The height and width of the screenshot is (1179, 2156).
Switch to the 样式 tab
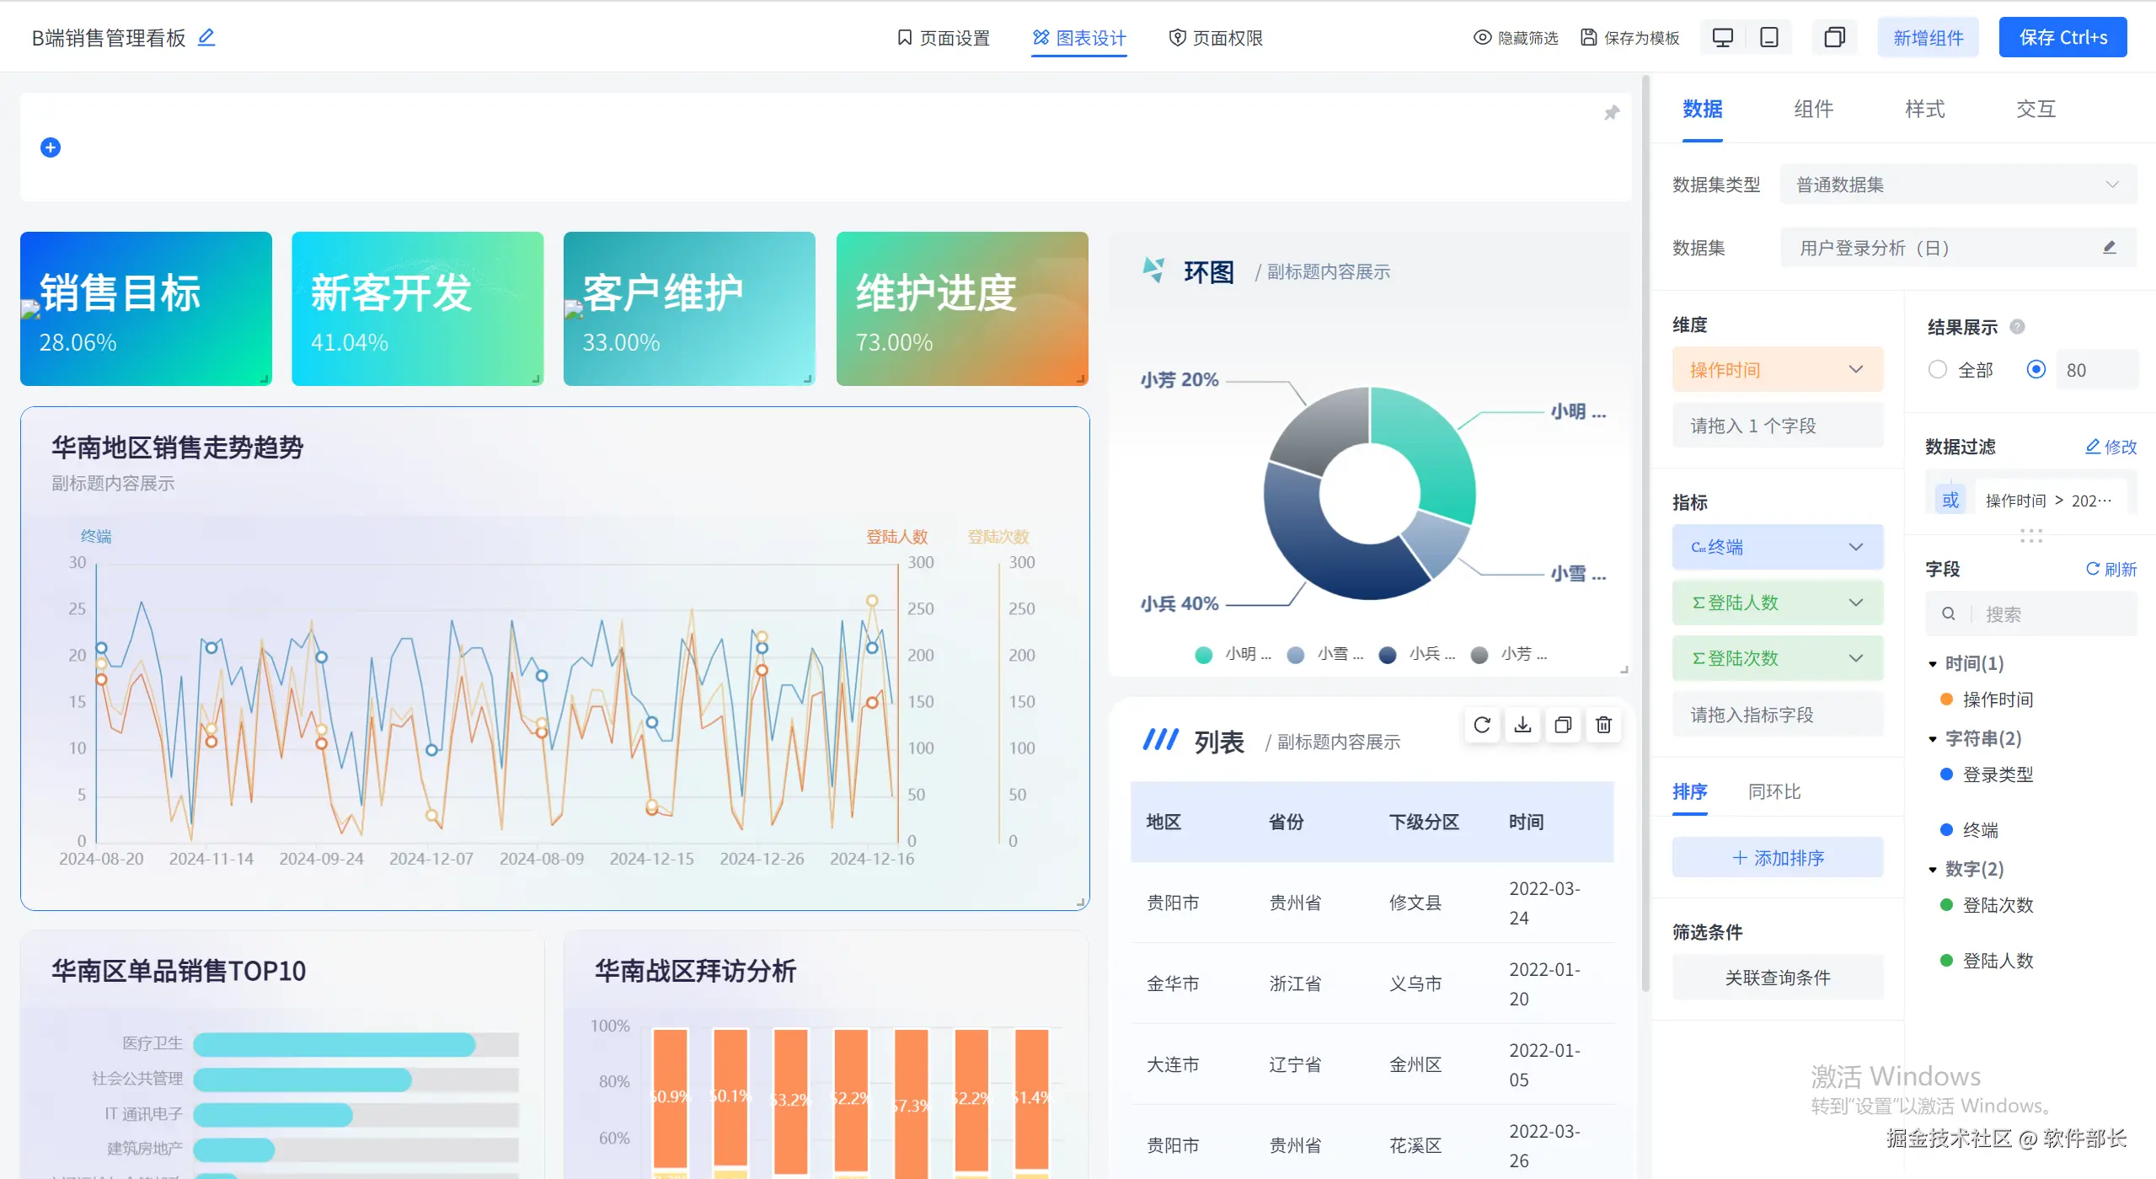(1924, 109)
